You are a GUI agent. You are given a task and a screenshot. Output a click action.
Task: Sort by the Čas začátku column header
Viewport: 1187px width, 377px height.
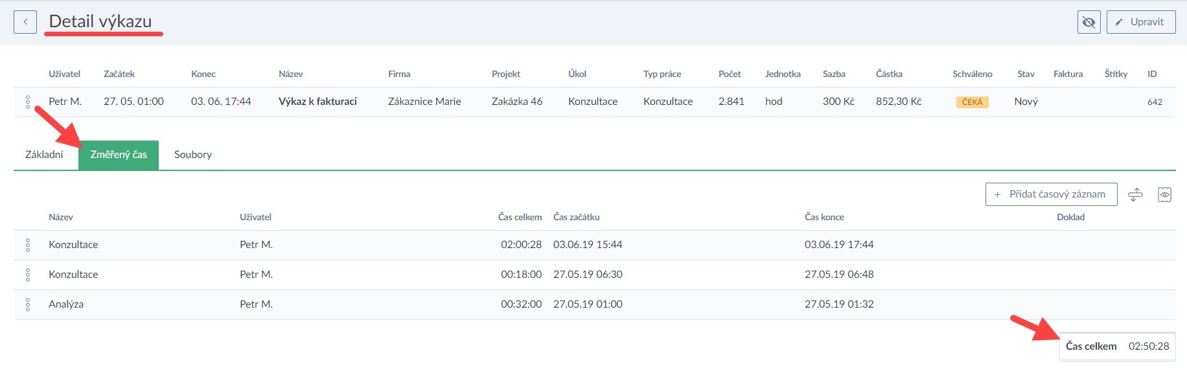pos(576,218)
